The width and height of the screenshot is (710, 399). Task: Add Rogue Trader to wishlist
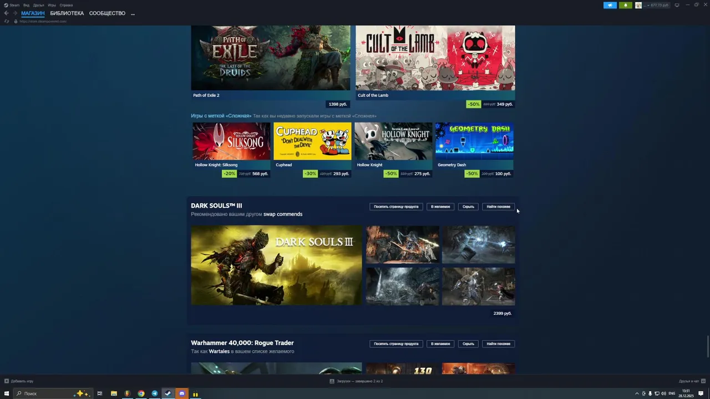pyautogui.click(x=440, y=344)
